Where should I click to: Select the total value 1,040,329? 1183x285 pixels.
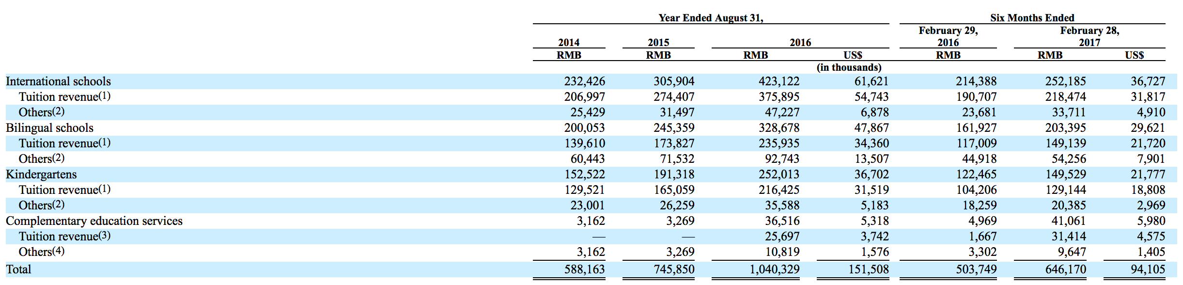tap(775, 269)
